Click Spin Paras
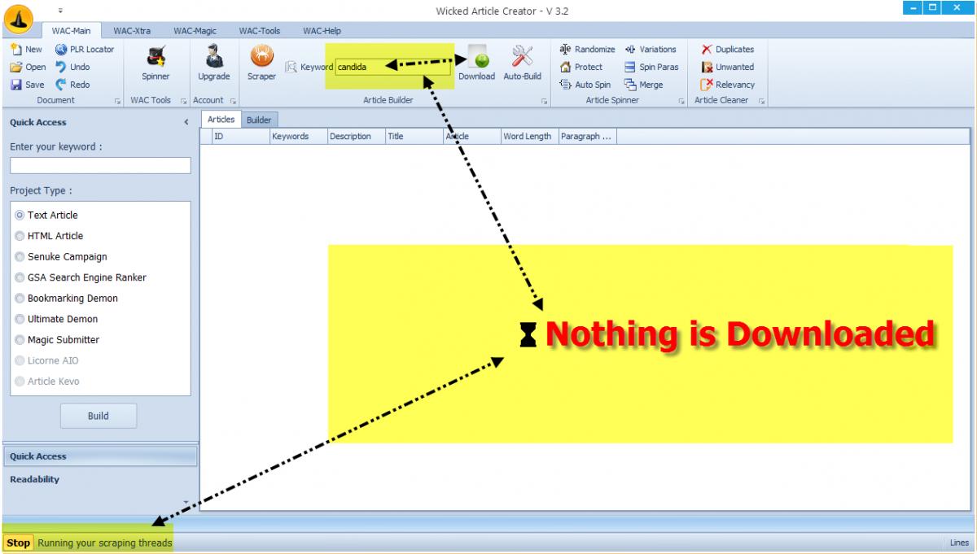 coord(651,67)
